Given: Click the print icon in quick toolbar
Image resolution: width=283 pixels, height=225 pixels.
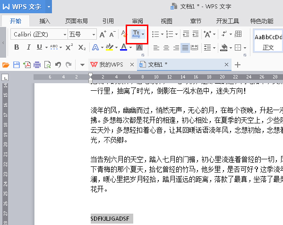Looking at the screenshot, I should tap(37, 65).
